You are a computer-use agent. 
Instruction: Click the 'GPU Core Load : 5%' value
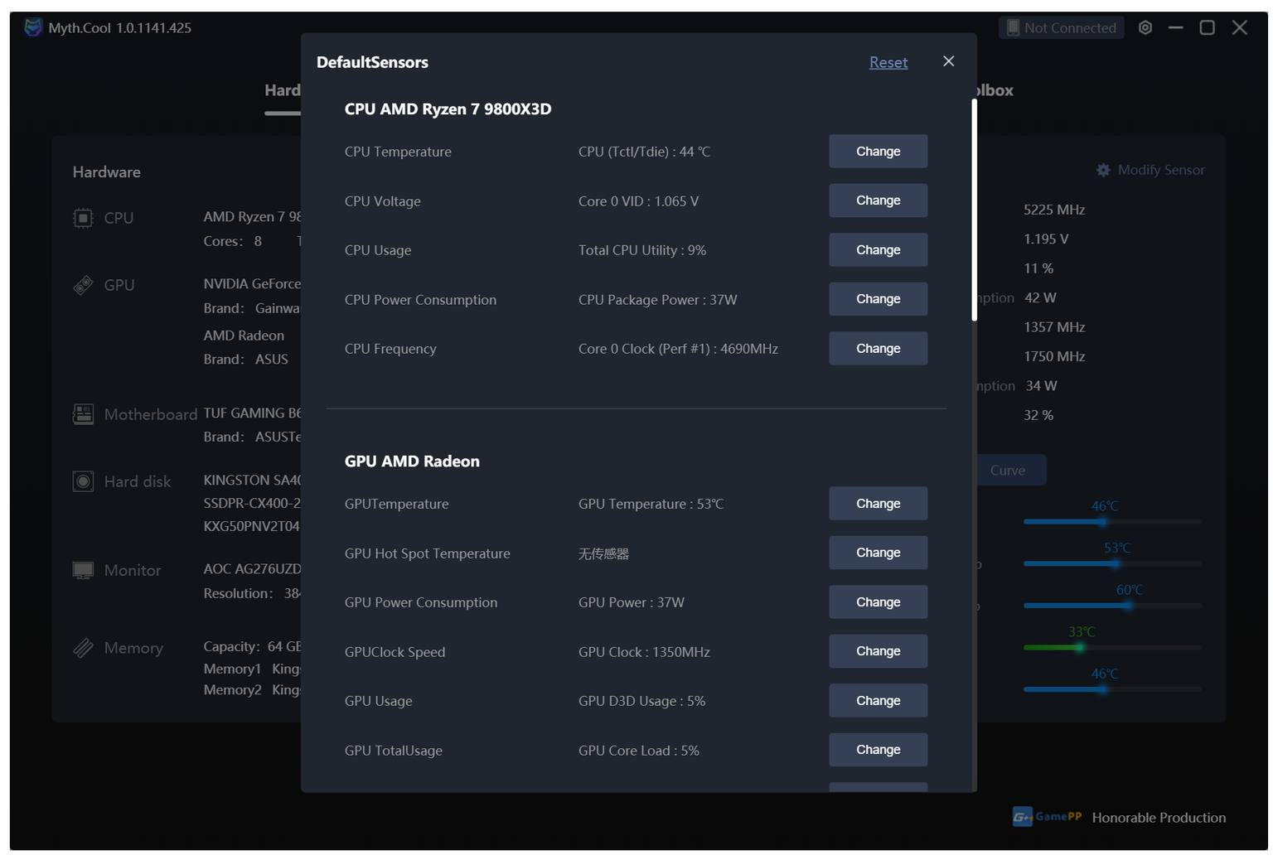coord(639,751)
